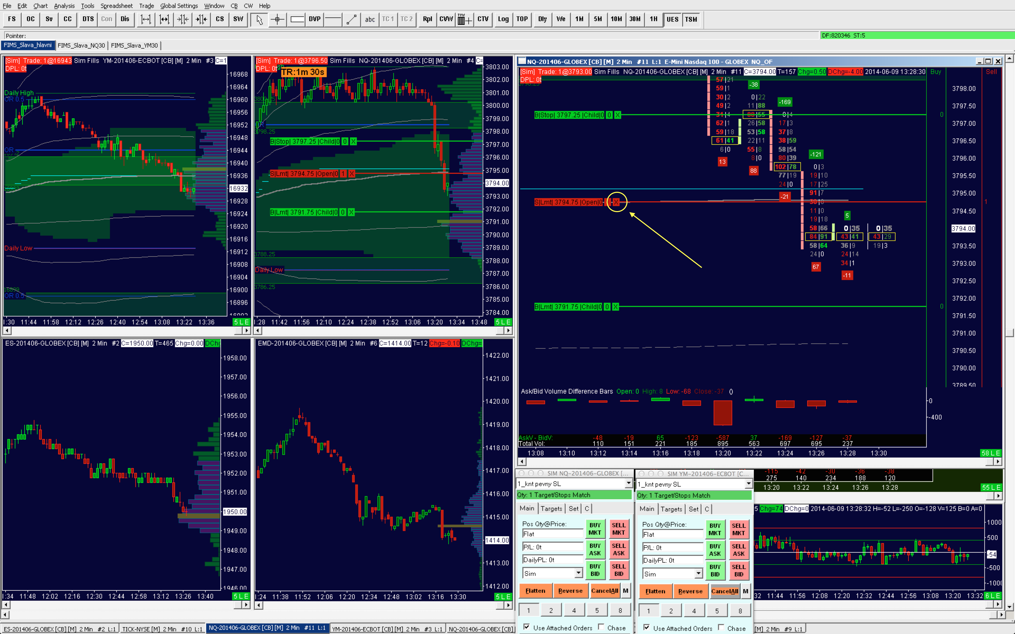Click the compress bar spacing icon
Viewport: 1015px width, 634px height.
coord(183,19)
